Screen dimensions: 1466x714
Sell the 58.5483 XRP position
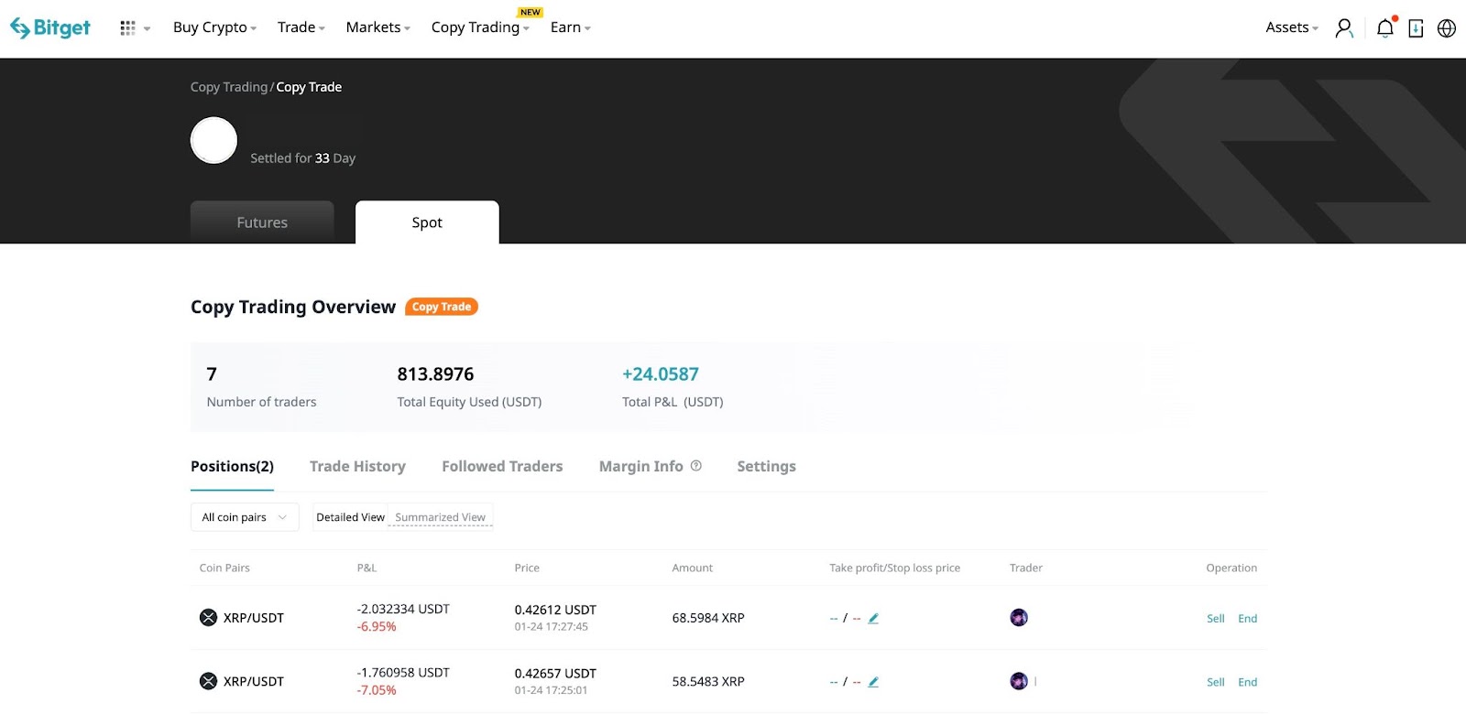1216,682
